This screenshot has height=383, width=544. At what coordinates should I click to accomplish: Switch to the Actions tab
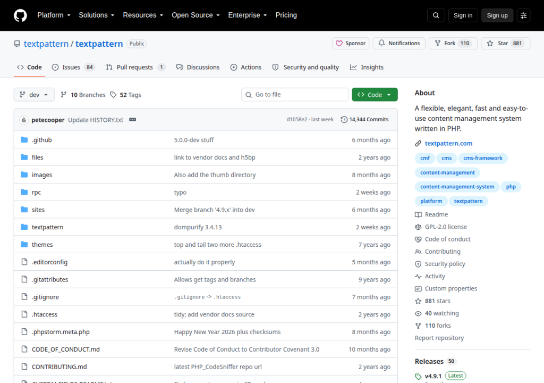[x=246, y=68]
